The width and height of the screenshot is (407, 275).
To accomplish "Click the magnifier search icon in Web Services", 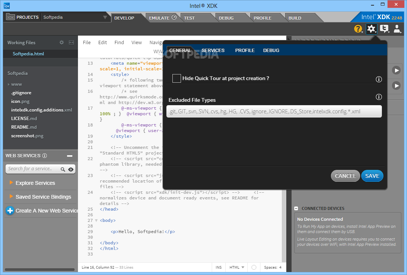I will click(63, 169).
